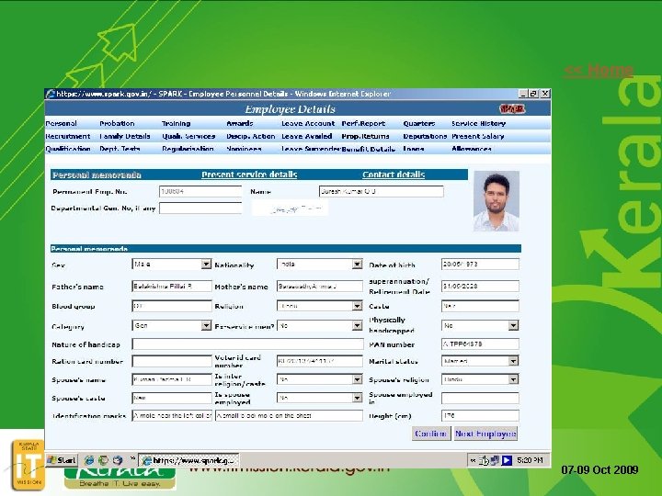Click the Name input field
Image resolution: width=662 pixels, height=496 pixels.
point(382,191)
